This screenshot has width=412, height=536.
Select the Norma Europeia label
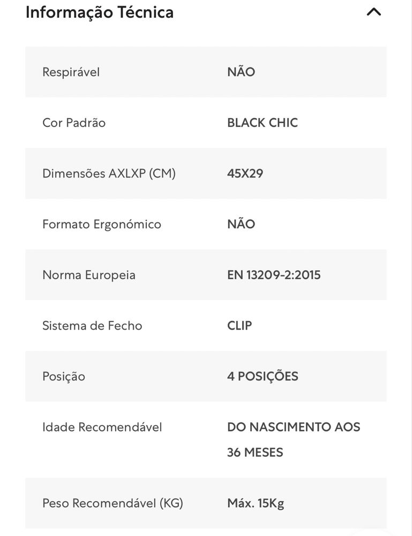point(89,275)
